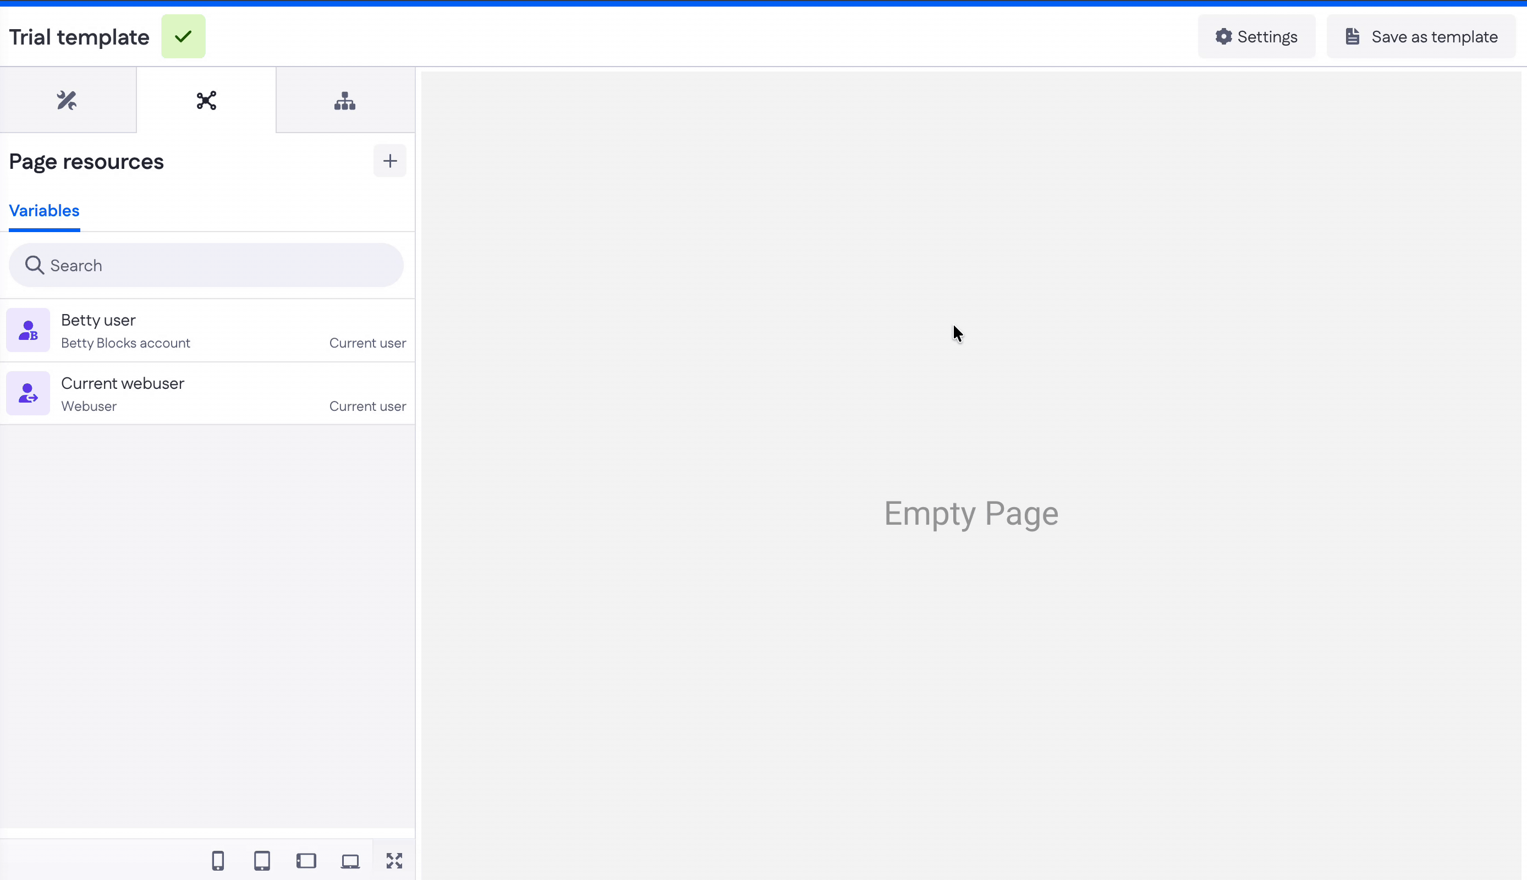Toggle fullscreen canvas expand icon

[394, 861]
